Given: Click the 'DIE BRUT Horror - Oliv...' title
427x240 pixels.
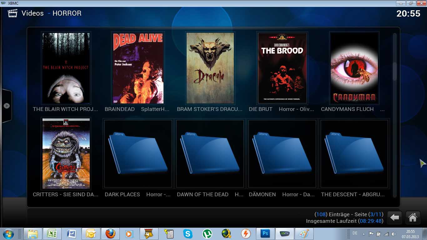Looking at the screenshot, I should (x=281, y=109).
